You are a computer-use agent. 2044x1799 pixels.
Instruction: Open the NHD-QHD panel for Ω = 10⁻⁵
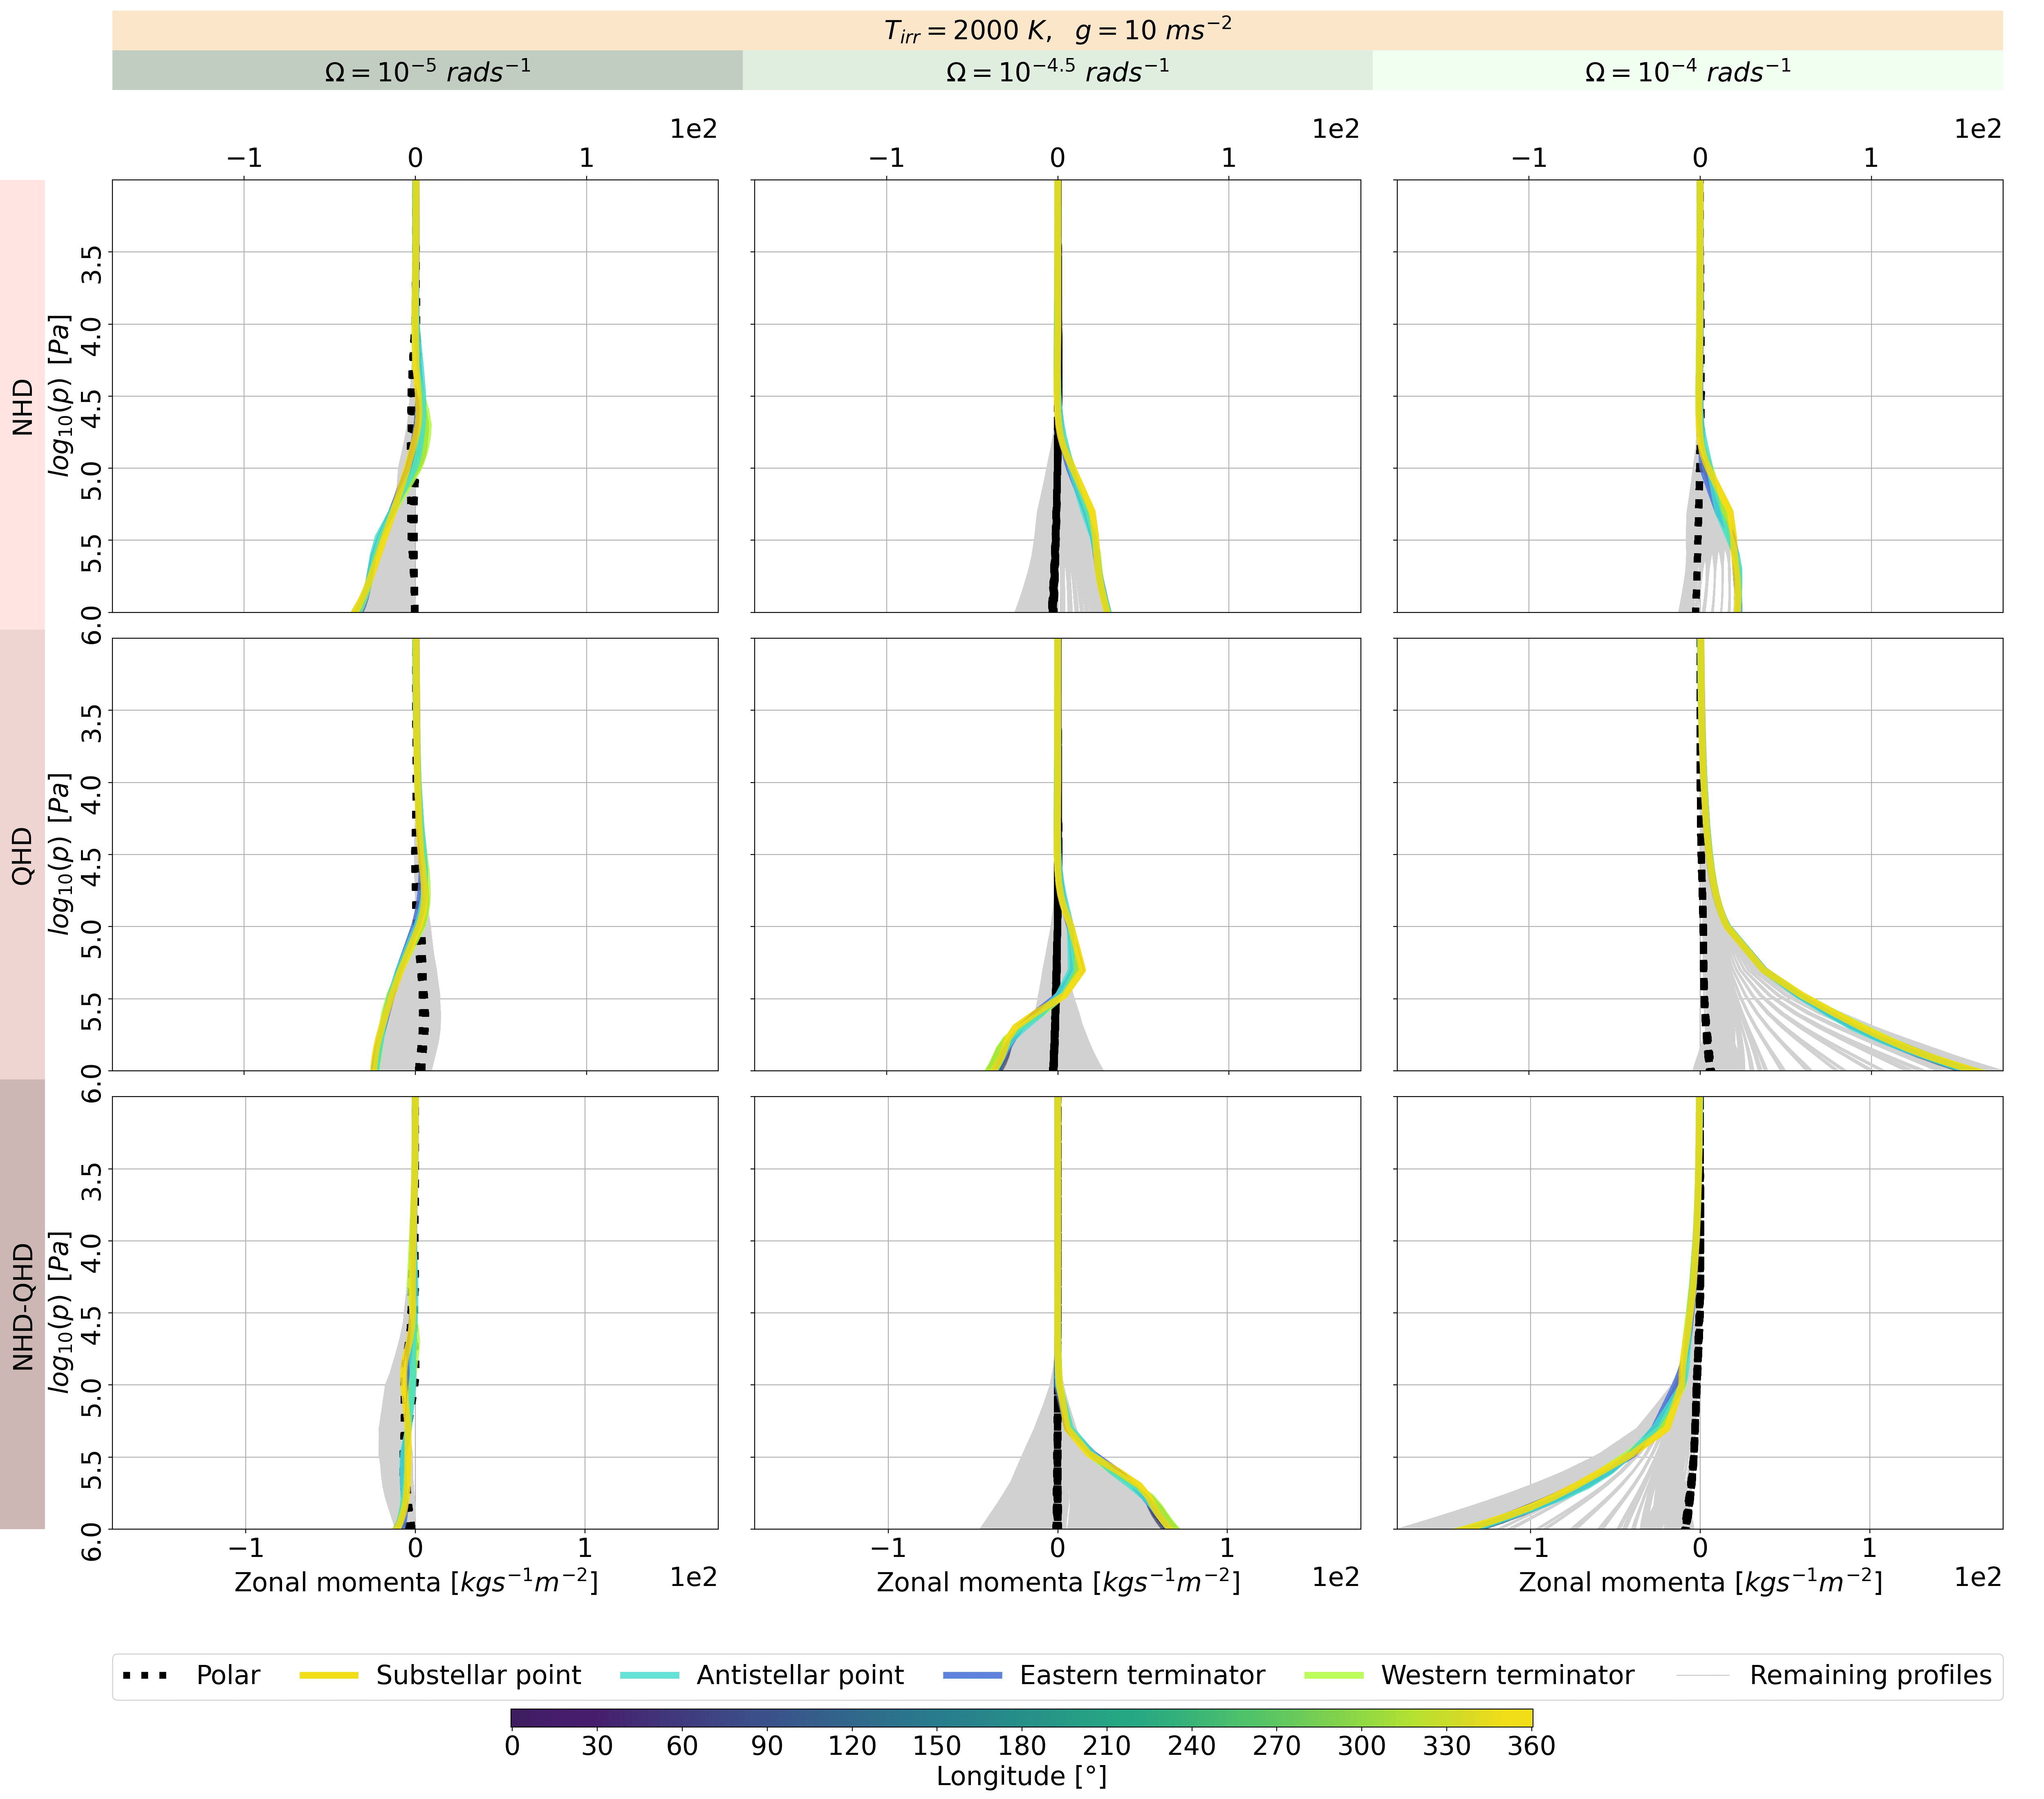[415, 1313]
